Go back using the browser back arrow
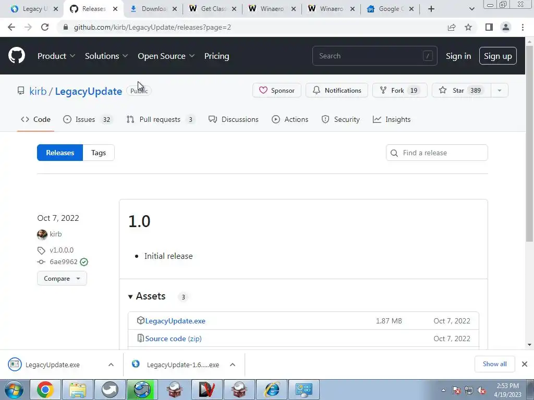Screen dimensions: 534x400 (x=11, y=27)
